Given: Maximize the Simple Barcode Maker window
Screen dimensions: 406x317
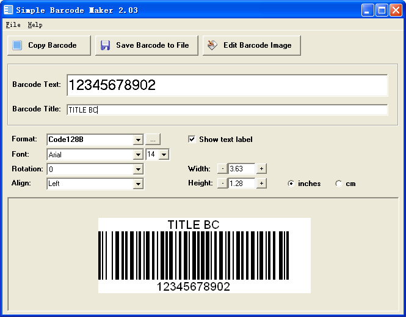Looking at the screenshot, I should tap(382, 10).
